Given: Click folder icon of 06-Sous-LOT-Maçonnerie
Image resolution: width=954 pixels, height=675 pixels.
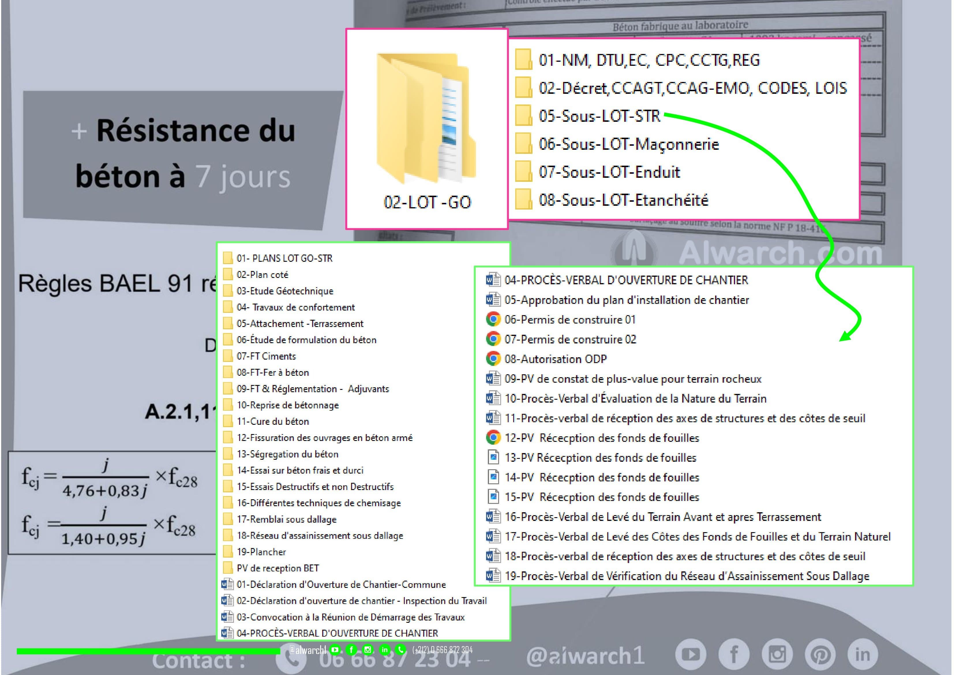Looking at the screenshot, I should [524, 143].
